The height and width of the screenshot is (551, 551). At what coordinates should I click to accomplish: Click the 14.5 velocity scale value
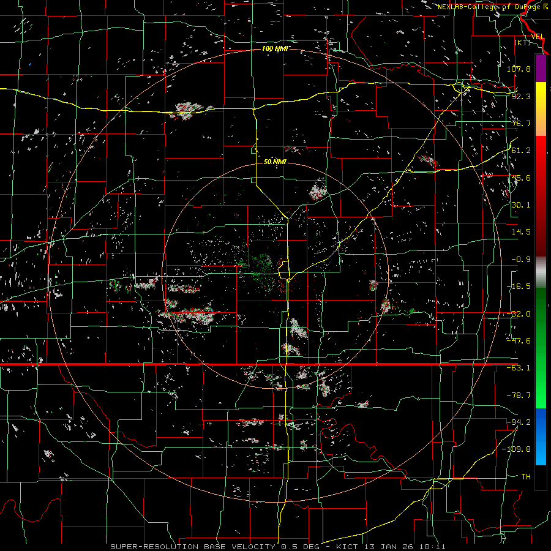(521, 232)
